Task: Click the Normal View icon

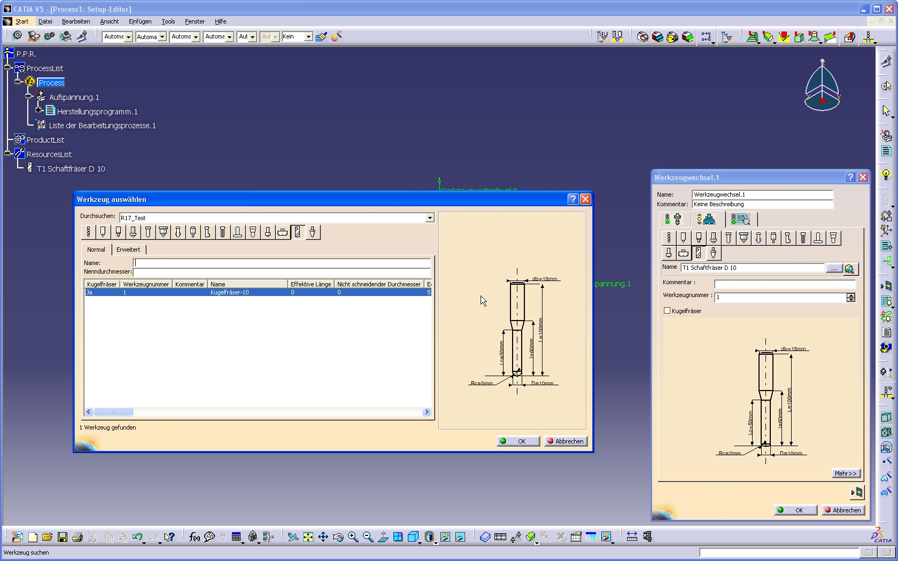Action: coord(383,537)
